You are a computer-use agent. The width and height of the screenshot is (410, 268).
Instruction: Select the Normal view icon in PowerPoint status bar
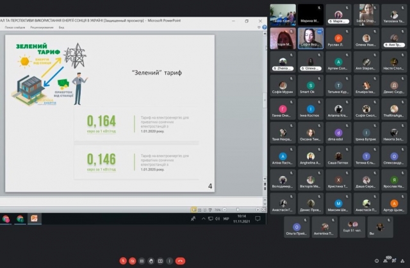tap(193, 210)
